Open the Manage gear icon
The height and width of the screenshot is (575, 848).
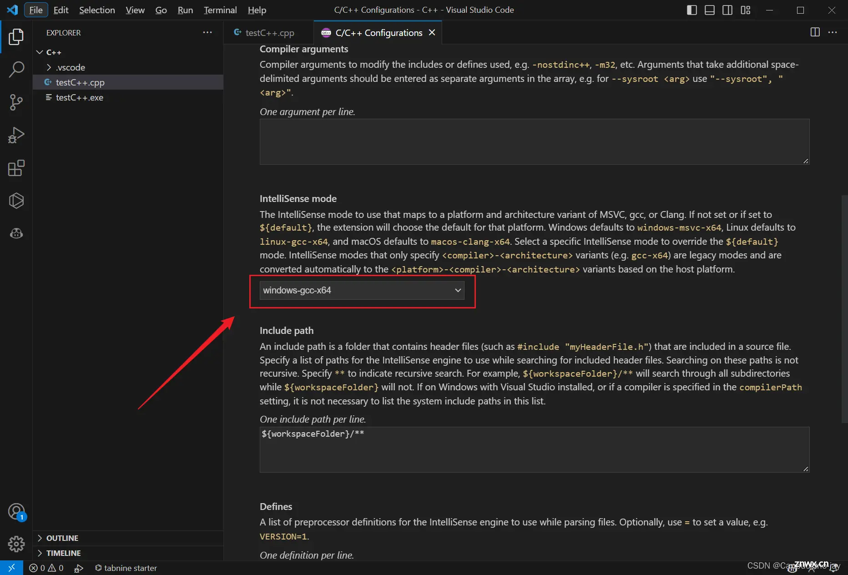point(16,544)
